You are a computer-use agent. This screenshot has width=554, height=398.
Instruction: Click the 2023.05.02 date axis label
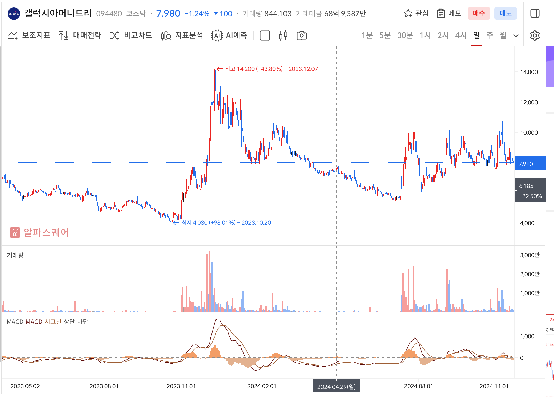25,386
